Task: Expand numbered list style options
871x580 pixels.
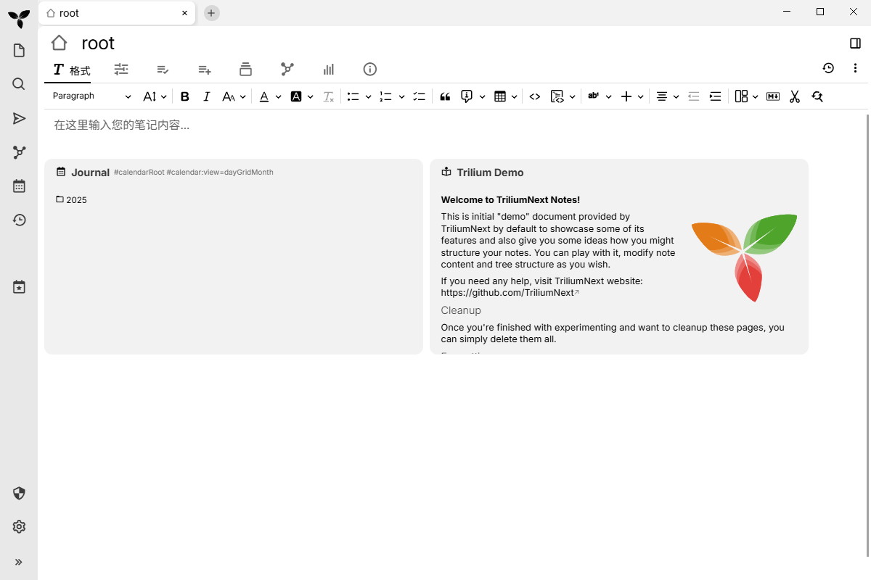Action: click(401, 96)
